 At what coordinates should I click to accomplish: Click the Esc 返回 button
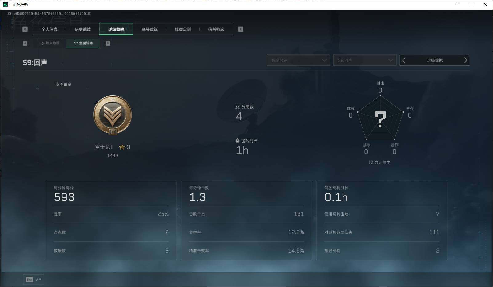point(34,280)
